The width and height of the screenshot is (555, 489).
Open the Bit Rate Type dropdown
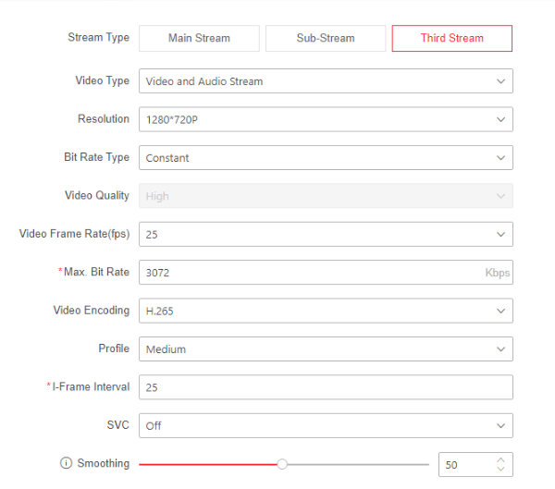[x=326, y=158]
